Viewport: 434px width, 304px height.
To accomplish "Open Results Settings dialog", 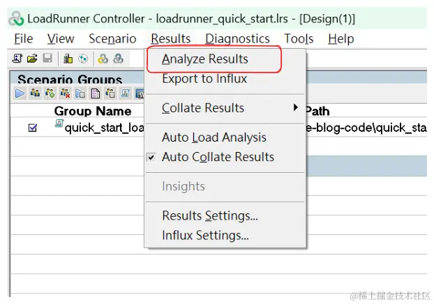I will (210, 215).
